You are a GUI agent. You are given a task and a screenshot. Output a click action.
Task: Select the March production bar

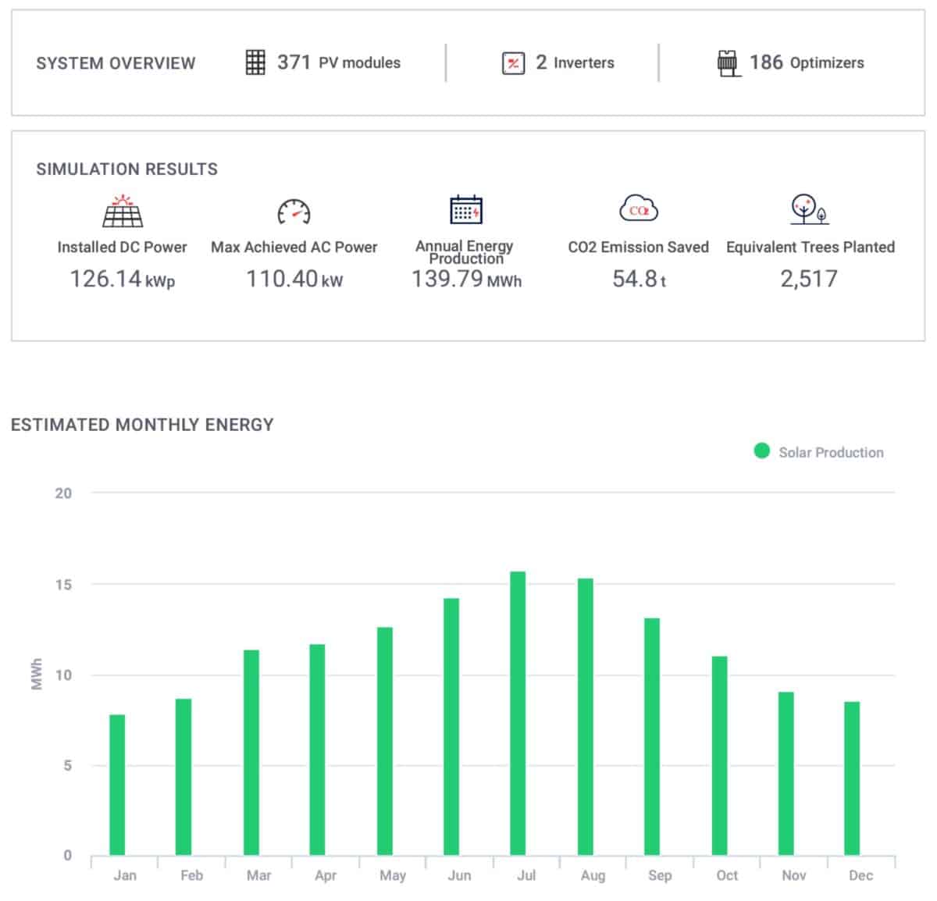(251, 753)
